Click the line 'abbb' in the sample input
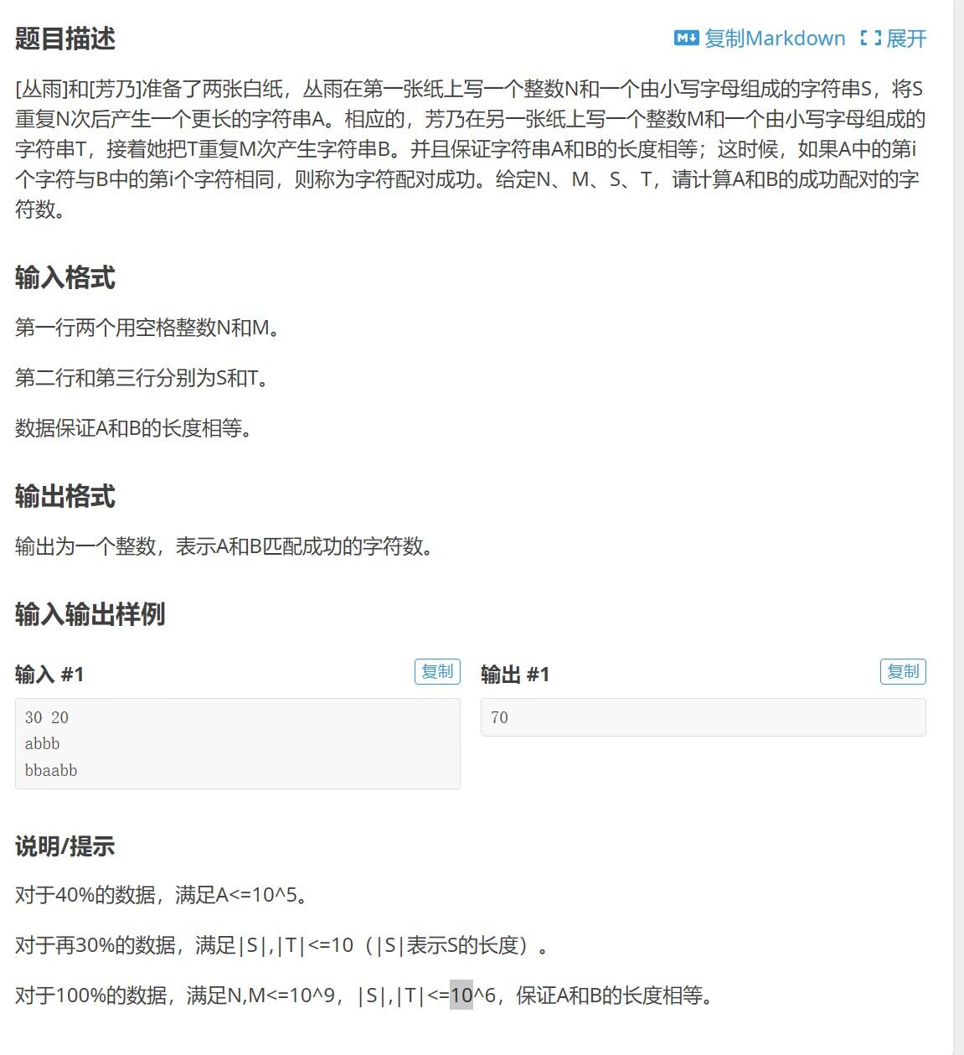Viewport: 964px width, 1055px height. 43,743
